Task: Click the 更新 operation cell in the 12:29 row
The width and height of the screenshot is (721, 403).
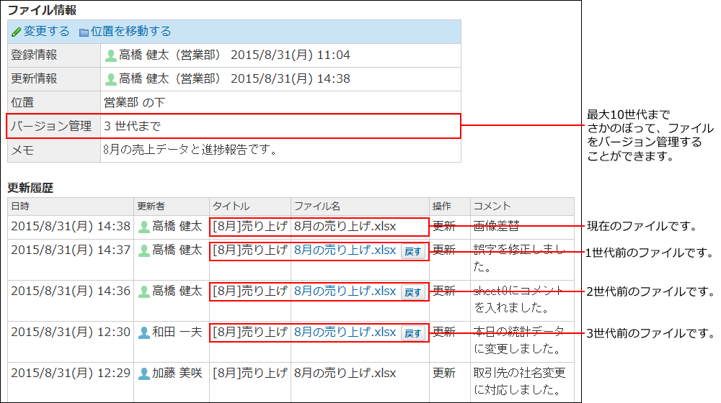Action: coord(443,373)
